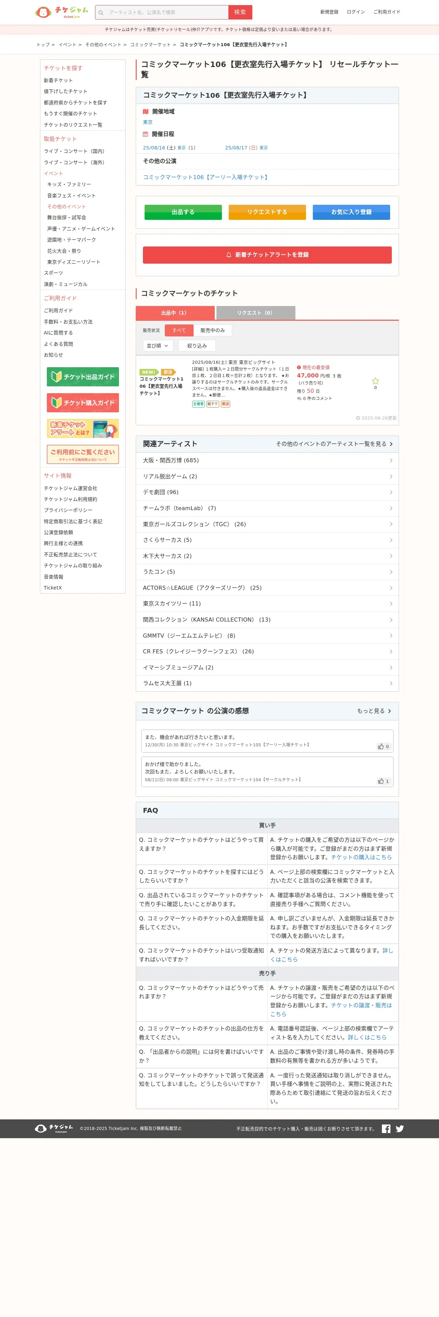Click the 東京 region link under 開催地域
Screen dimensions: 439x1317
148,122
